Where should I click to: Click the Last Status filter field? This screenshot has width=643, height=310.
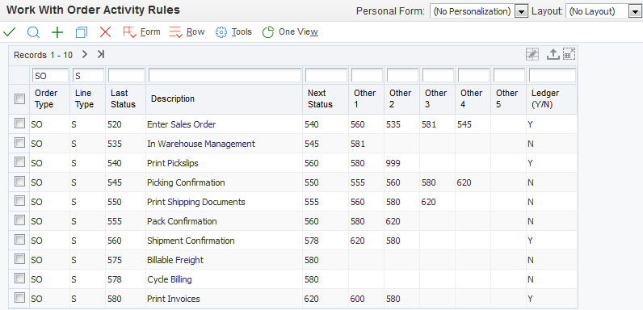pos(126,75)
